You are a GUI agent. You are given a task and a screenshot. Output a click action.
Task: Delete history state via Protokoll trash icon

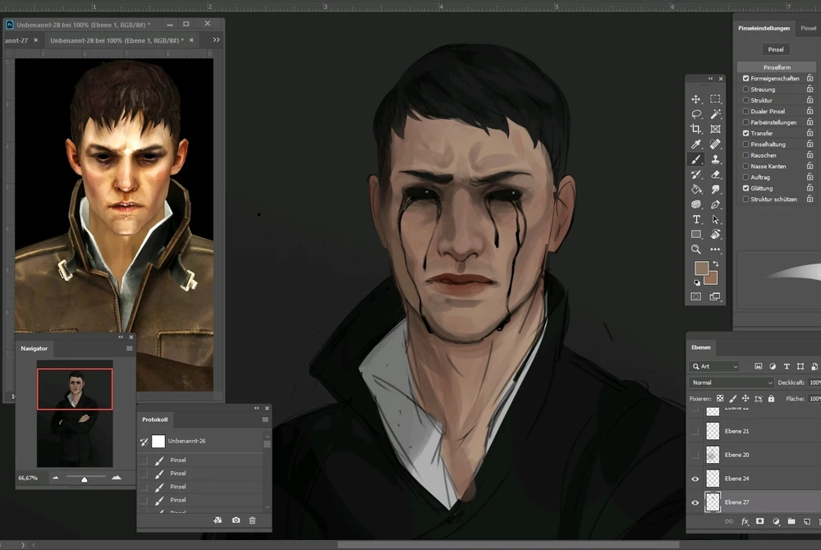252,520
